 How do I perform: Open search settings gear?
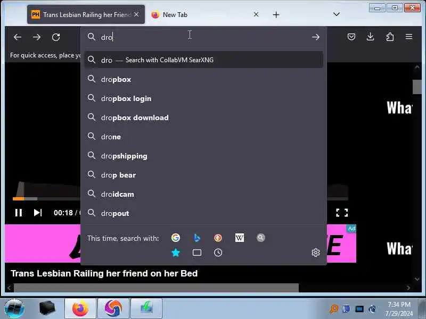point(315,253)
